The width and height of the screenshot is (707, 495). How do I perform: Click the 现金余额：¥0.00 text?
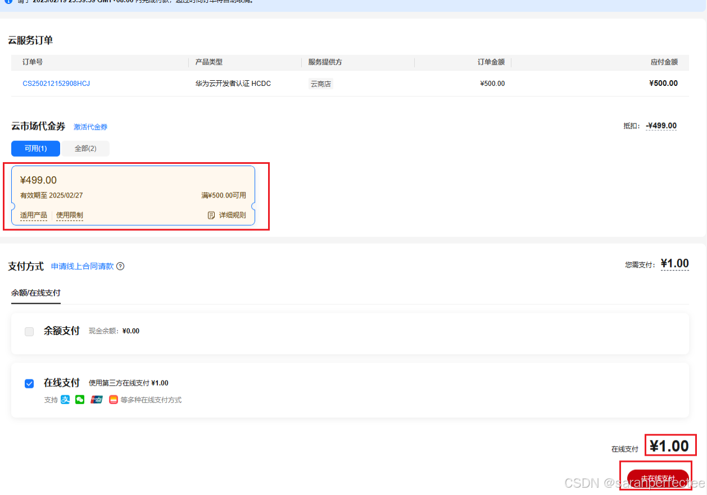click(x=114, y=331)
